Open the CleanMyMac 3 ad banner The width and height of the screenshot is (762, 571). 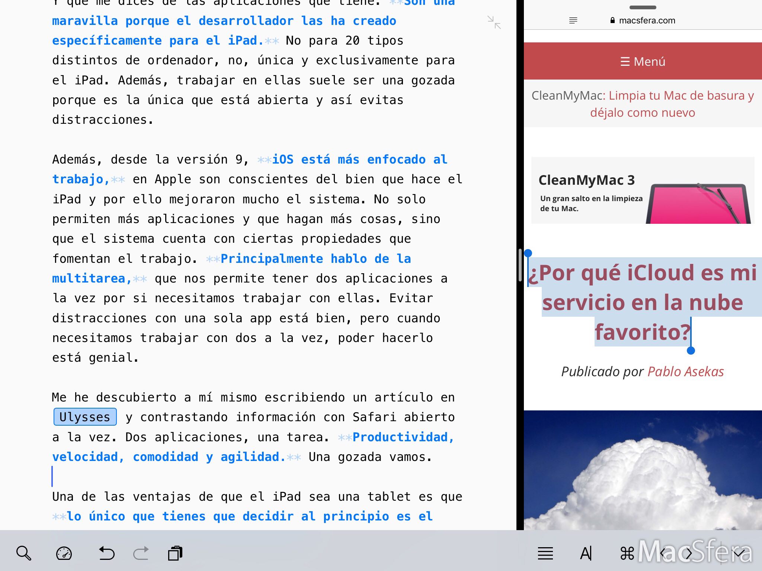pyautogui.click(x=643, y=190)
